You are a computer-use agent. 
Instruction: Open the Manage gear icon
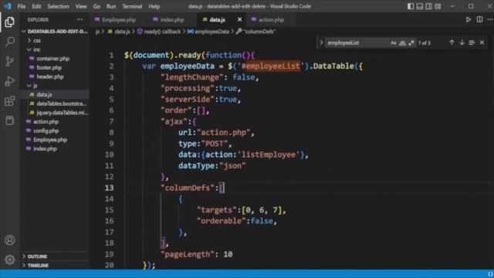10,259
